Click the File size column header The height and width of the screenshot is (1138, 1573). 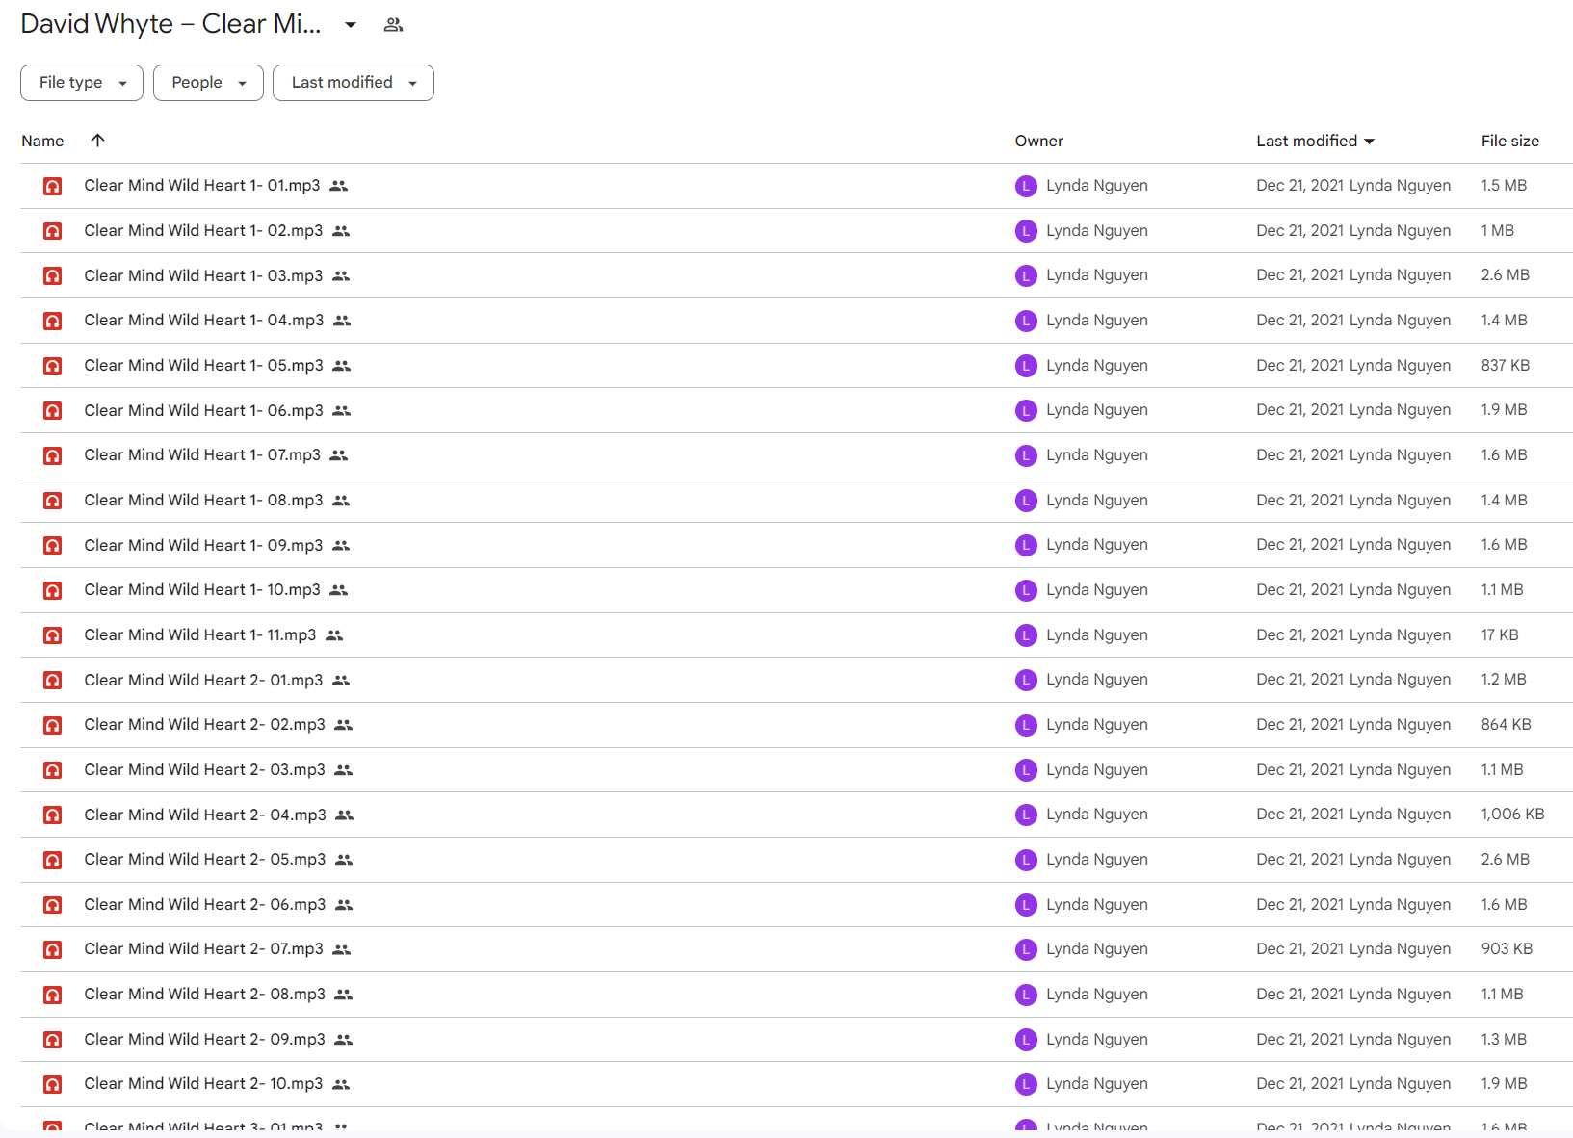tap(1509, 141)
